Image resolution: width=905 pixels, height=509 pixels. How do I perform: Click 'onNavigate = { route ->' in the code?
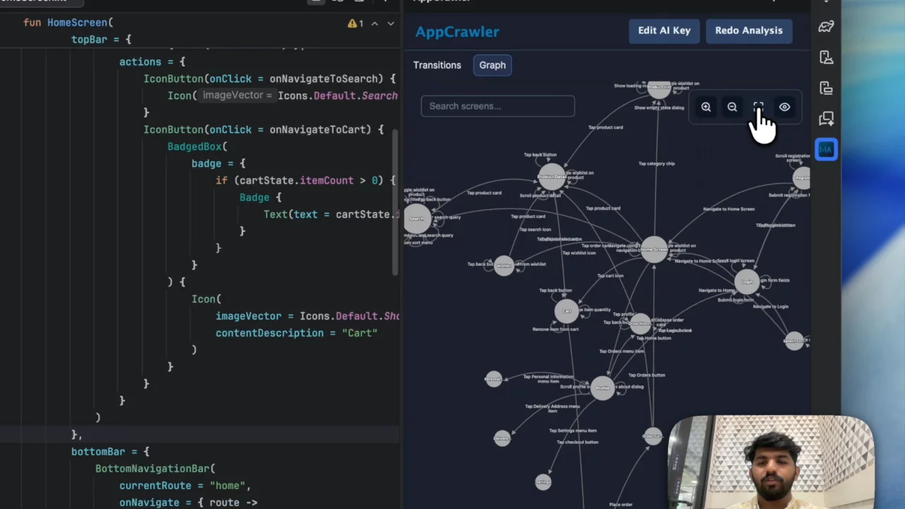pos(188,503)
